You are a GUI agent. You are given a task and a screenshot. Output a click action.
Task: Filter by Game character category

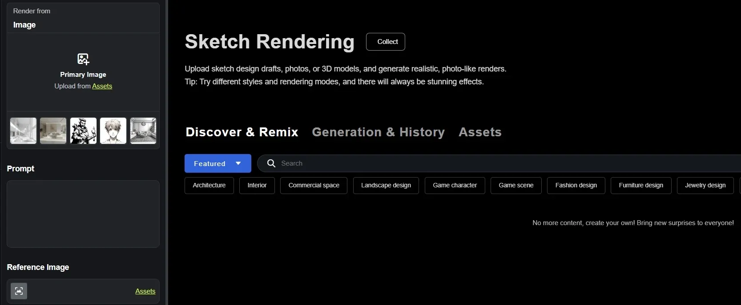(x=455, y=185)
